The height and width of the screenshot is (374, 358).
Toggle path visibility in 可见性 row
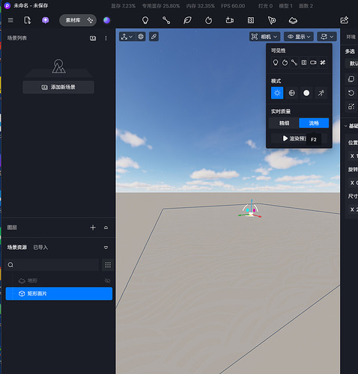294,62
